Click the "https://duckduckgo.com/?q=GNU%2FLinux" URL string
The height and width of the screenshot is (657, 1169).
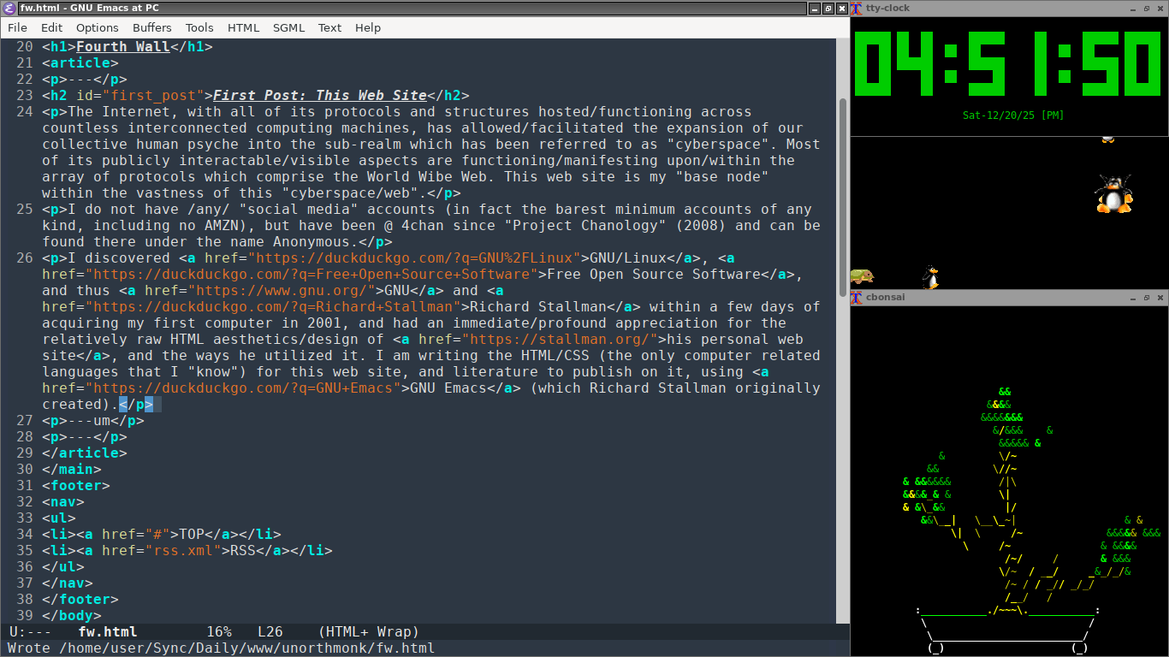tap(414, 258)
